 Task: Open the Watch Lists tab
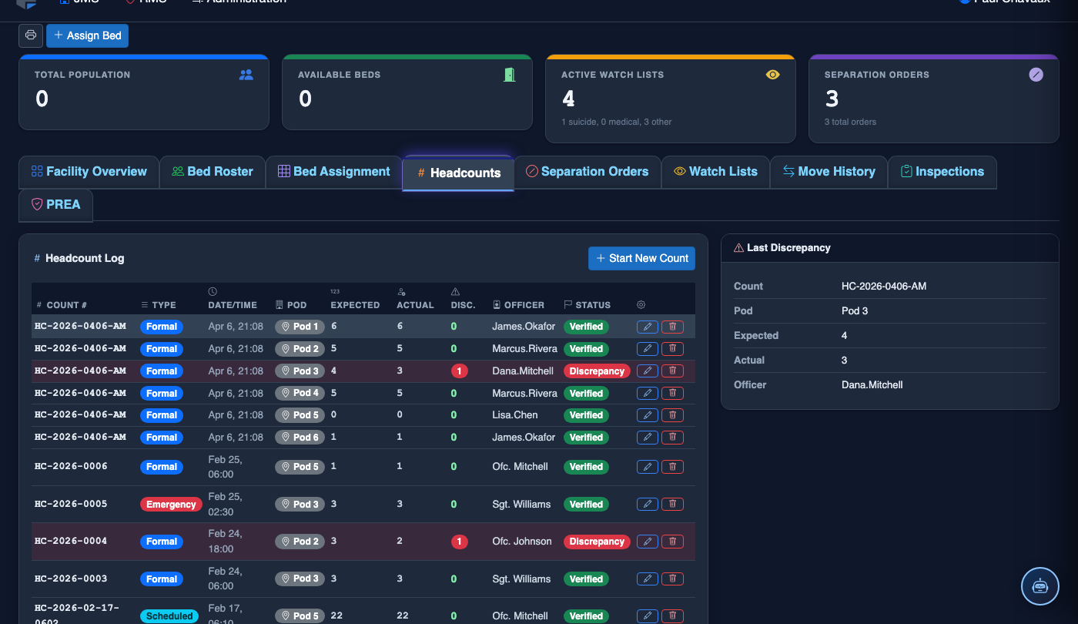715,172
